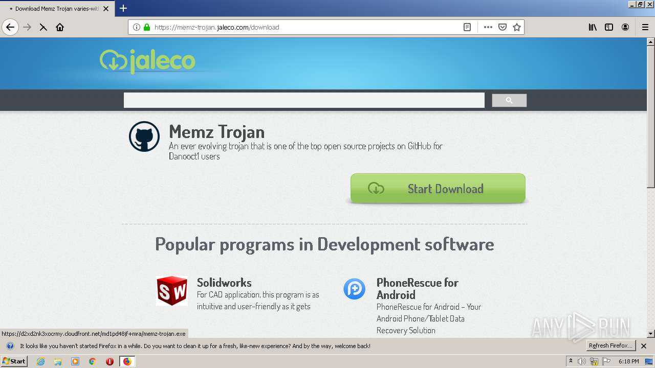655x368 pixels.
Task: Click the Refresh Firefox button
Action: 610,346
